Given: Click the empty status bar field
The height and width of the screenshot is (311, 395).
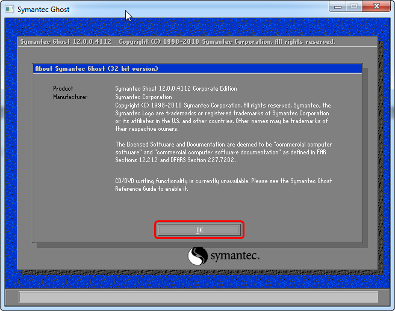Looking at the screenshot, I should click(198, 297).
